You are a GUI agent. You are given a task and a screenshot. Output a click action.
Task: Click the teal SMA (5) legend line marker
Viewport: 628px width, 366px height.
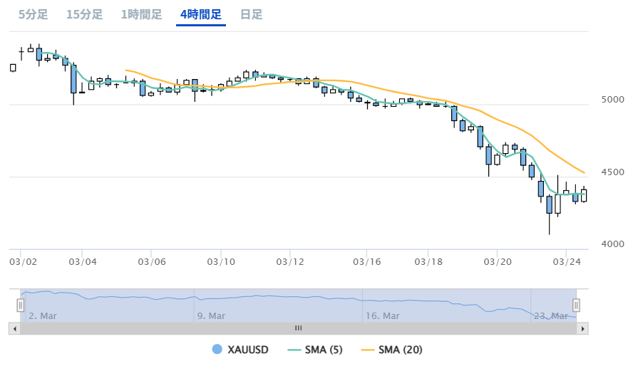[294, 349]
